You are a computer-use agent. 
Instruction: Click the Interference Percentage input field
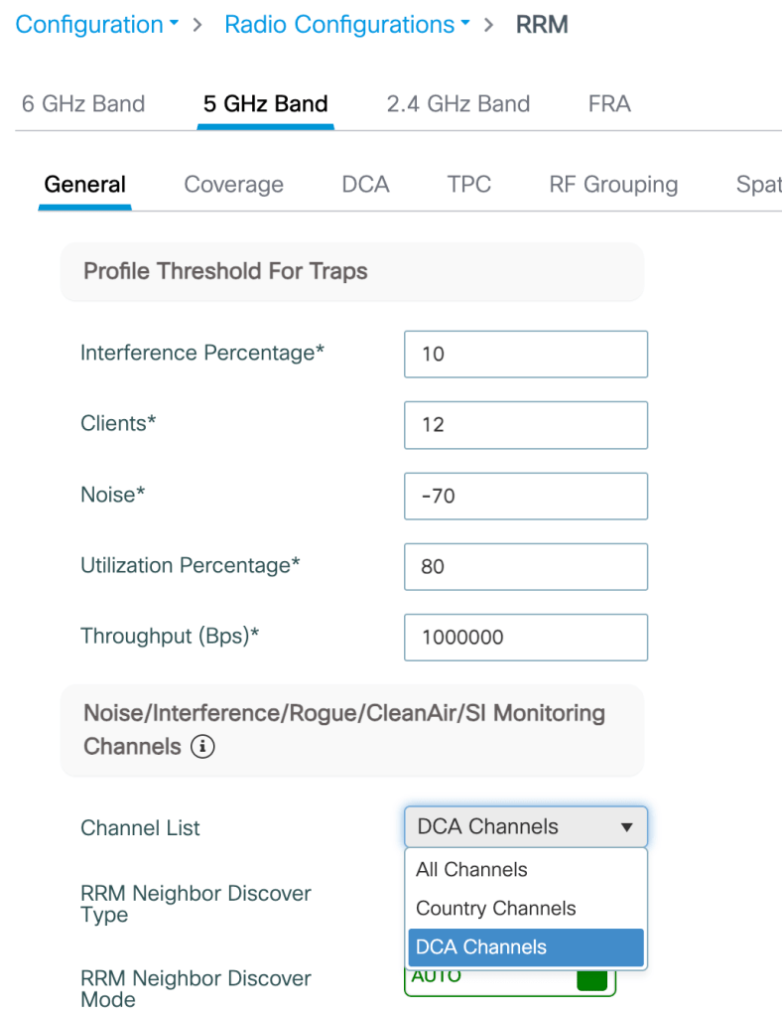coord(525,355)
